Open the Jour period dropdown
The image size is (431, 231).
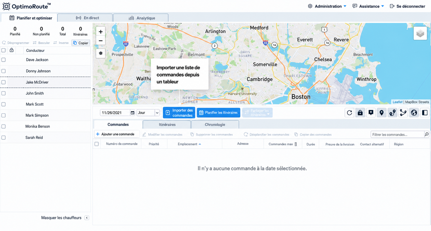148,113
